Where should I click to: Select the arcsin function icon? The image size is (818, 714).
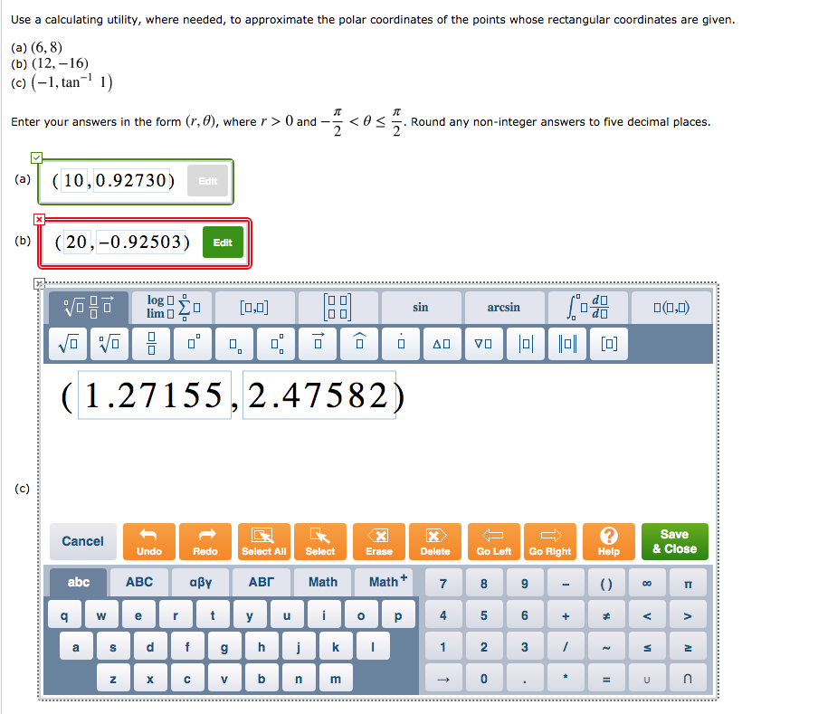tap(503, 308)
